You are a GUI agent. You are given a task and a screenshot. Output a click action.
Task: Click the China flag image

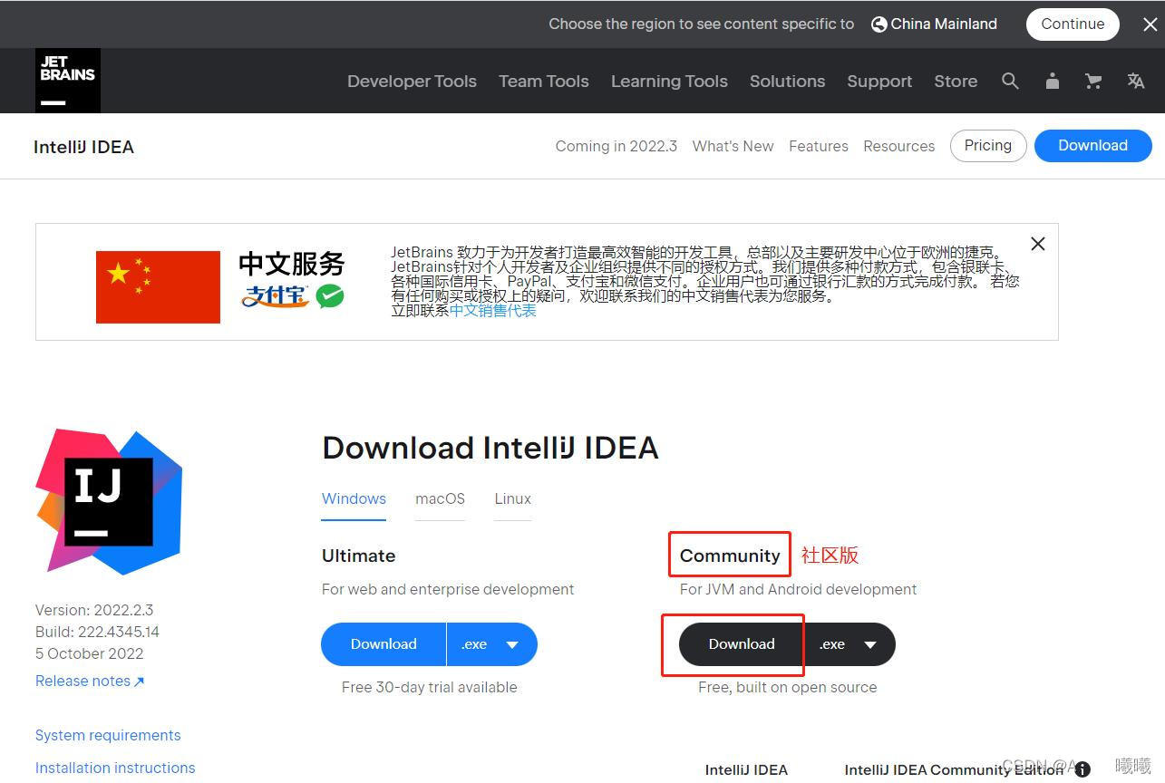(x=158, y=286)
